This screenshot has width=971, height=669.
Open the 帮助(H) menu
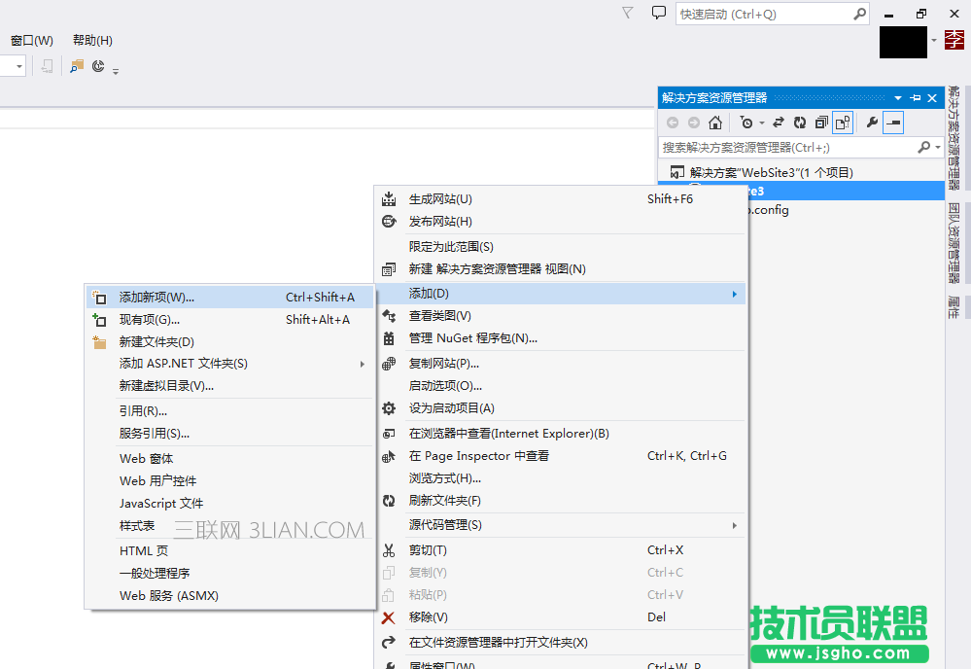(x=90, y=40)
